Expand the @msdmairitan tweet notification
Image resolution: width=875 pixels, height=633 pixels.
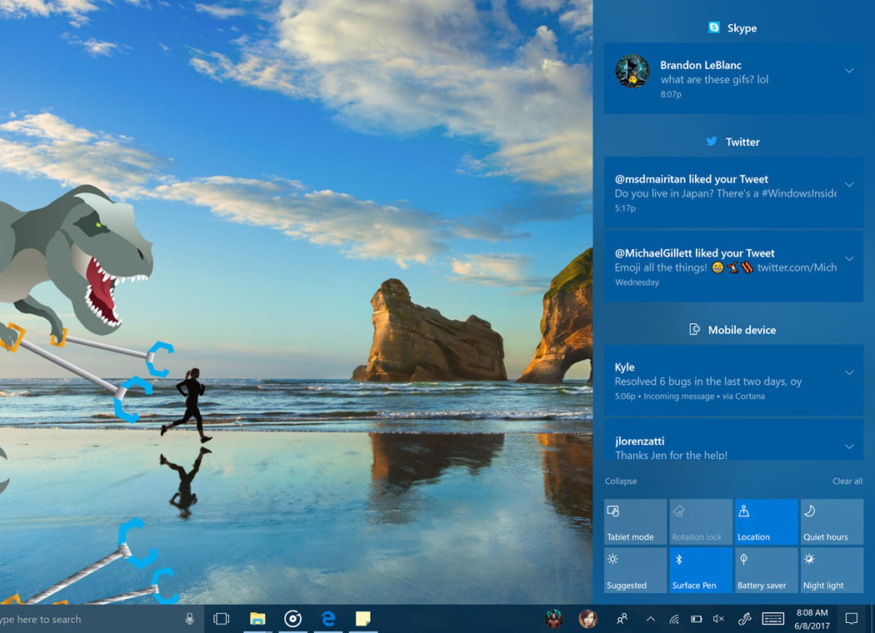tap(849, 185)
